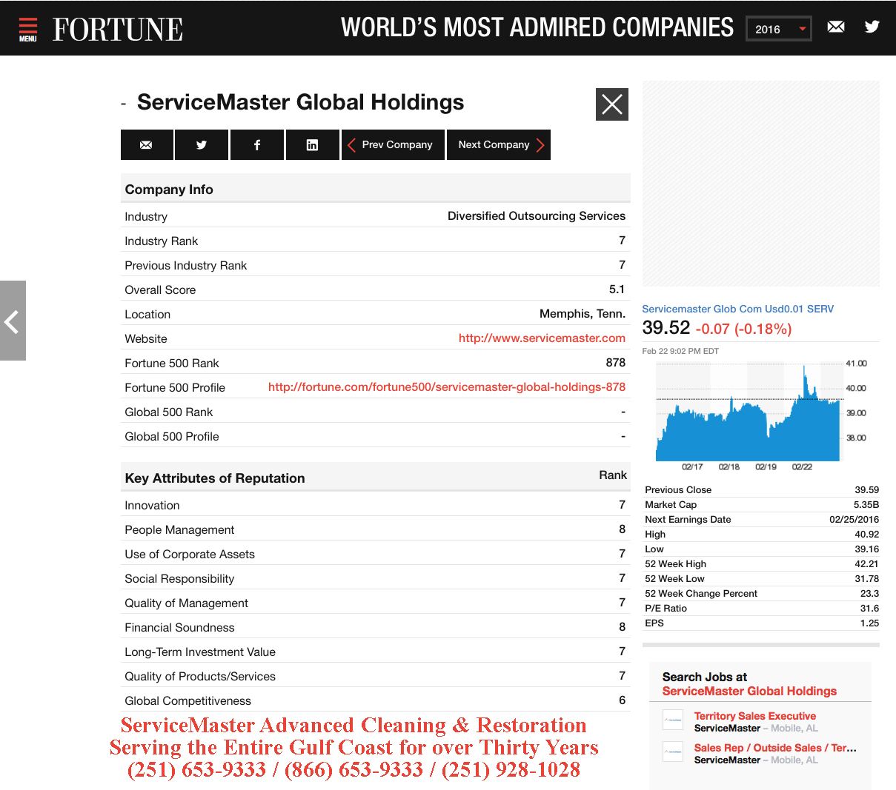The width and height of the screenshot is (896, 790).
Task: Click the 'Innovation' attribute row label
Action: click(153, 505)
